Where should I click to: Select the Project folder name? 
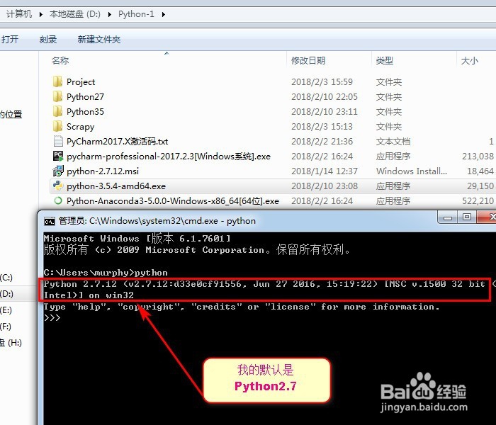pos(81,82)
